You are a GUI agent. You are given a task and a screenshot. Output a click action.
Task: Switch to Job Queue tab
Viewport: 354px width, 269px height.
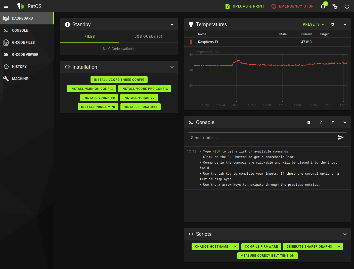click(x=148, y=36)
